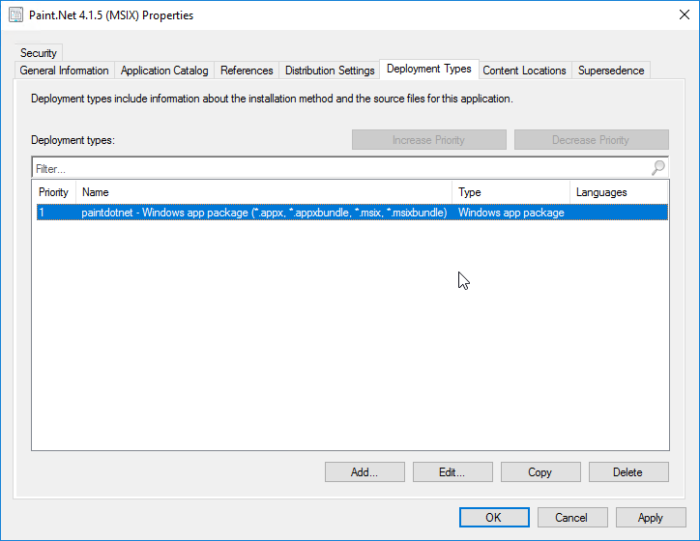This screenshot has width=700, height=541.
Task: Click the filter search magnifier icon
Action: click(657, 168)
